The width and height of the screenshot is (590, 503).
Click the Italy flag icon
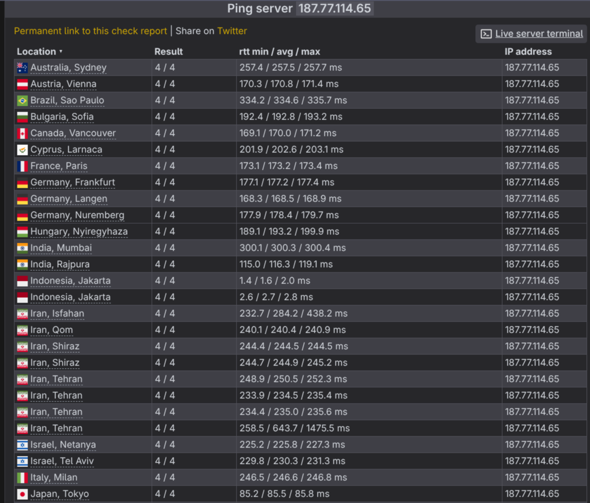tap(22, 478)
